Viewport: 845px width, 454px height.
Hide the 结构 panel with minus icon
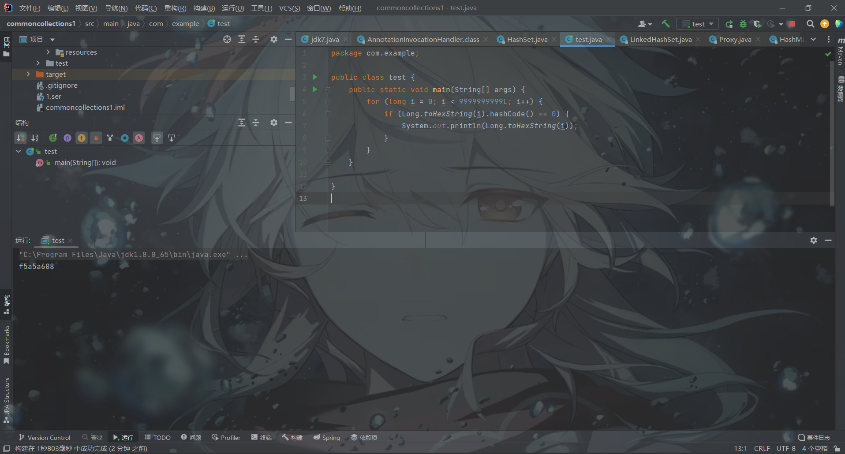click(288, 123)
